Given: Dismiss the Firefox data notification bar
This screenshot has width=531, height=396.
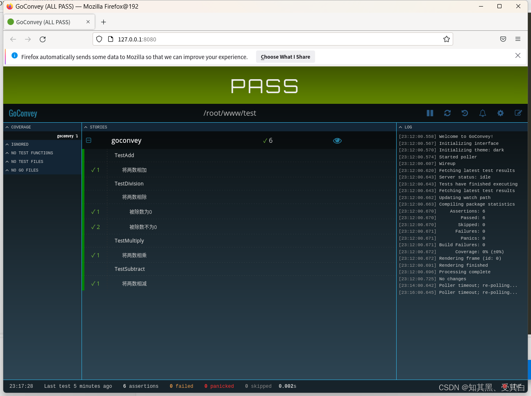Looking at the screenshot, I should [x=518, y=56].
